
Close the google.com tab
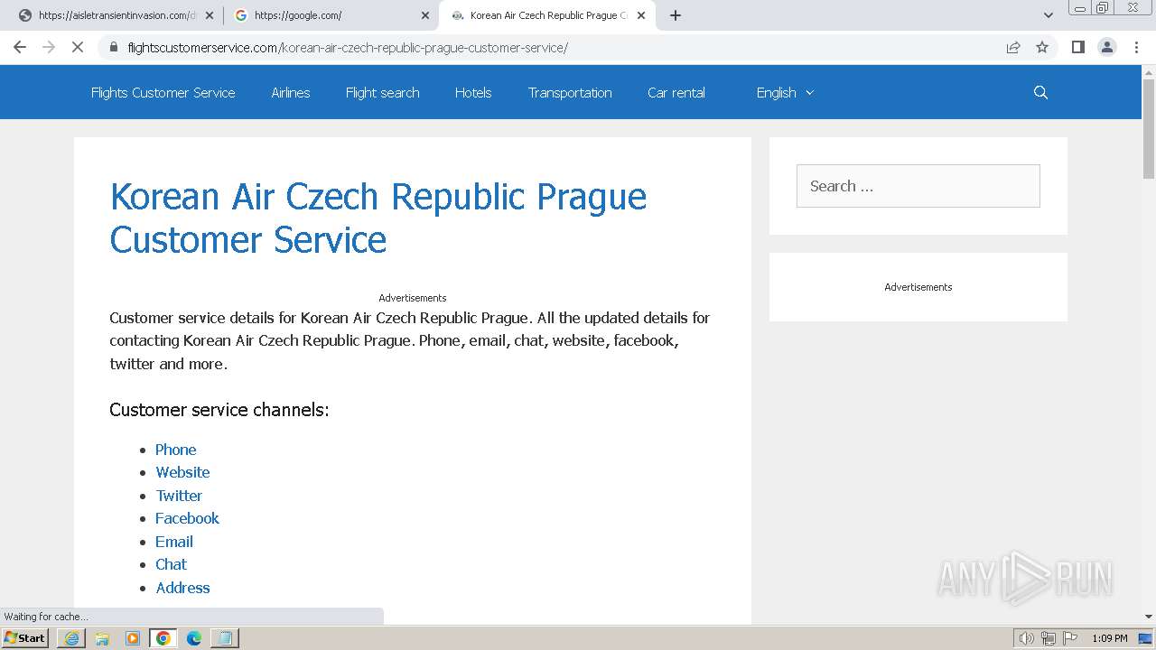[x=425, y=15]
